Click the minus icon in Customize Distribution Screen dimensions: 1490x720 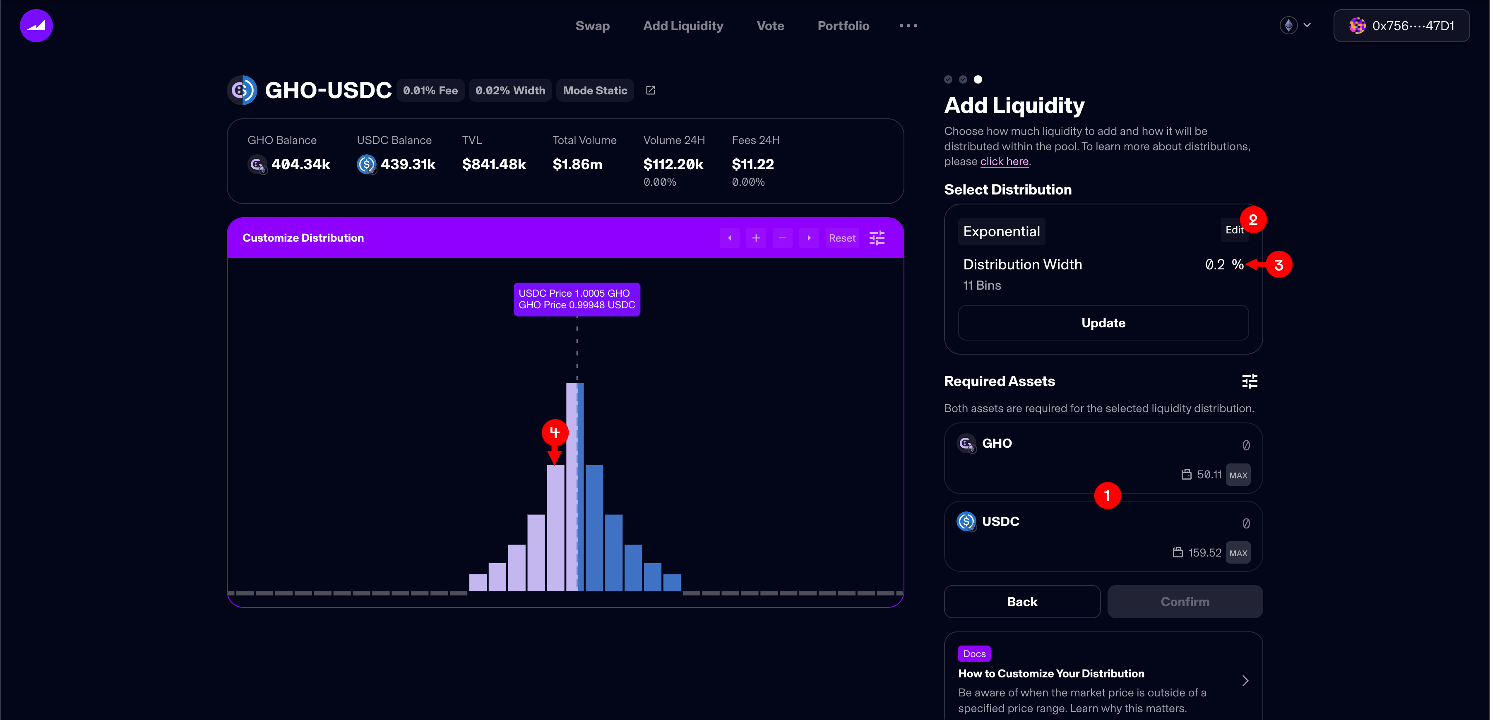point(782,238)
